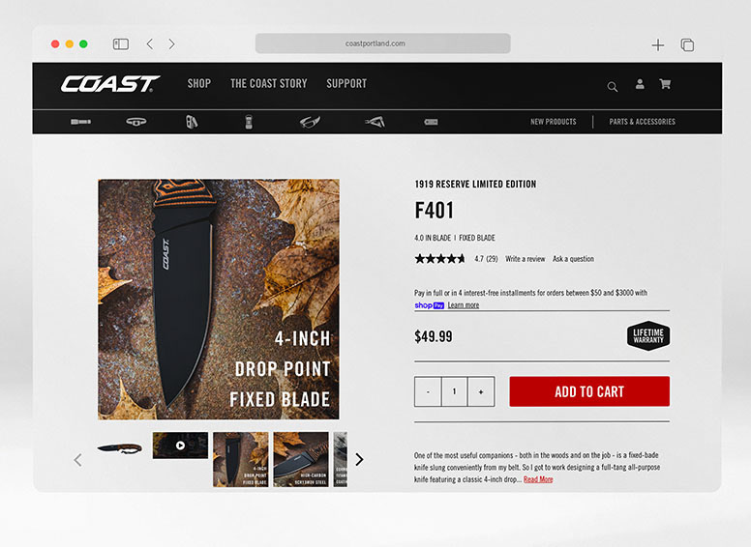Open the search magnifier icon
The height and width of the screenshot is (547, 751).
tap(612, 87)
